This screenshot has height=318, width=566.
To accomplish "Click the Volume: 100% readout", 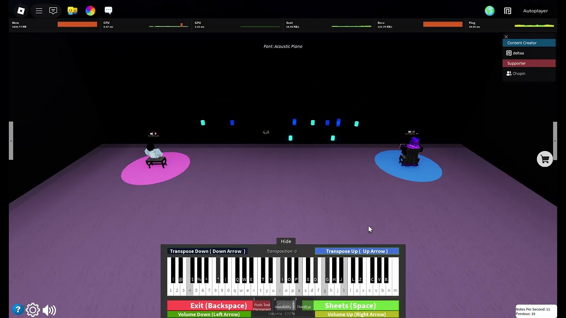I will (282, 314).
